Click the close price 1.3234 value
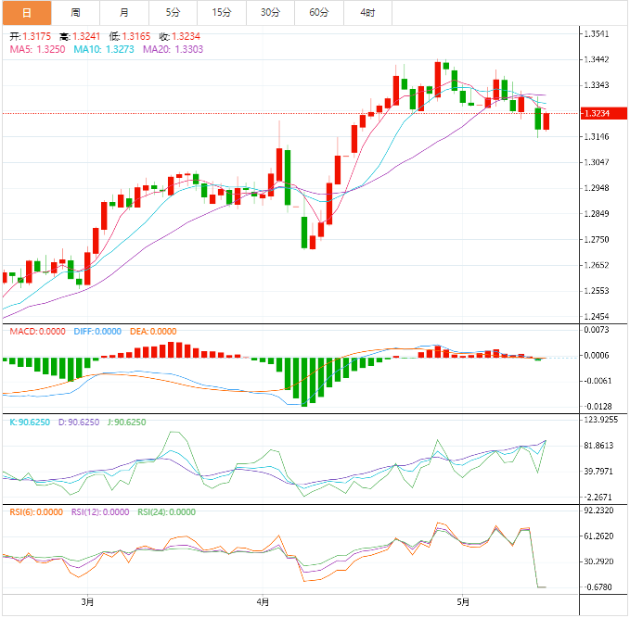 click(186, 36)
